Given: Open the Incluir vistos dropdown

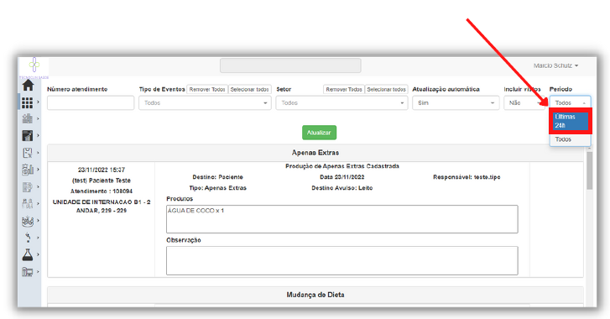Looking at the screenshot, I should 524,103.
